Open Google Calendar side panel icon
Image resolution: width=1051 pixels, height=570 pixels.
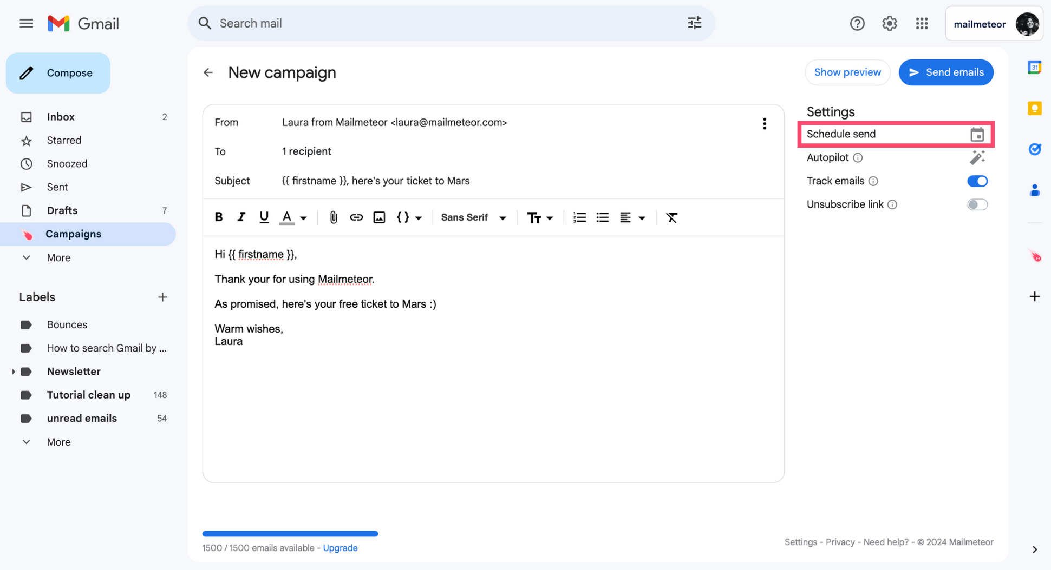(x=1034, y=67)
